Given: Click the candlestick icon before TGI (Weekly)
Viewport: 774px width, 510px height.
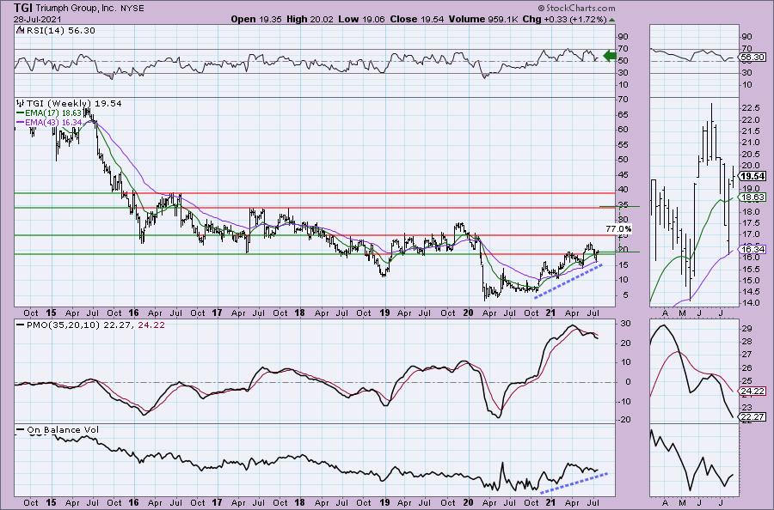Looking at the screenshot, I should click(x=21, y=103).
